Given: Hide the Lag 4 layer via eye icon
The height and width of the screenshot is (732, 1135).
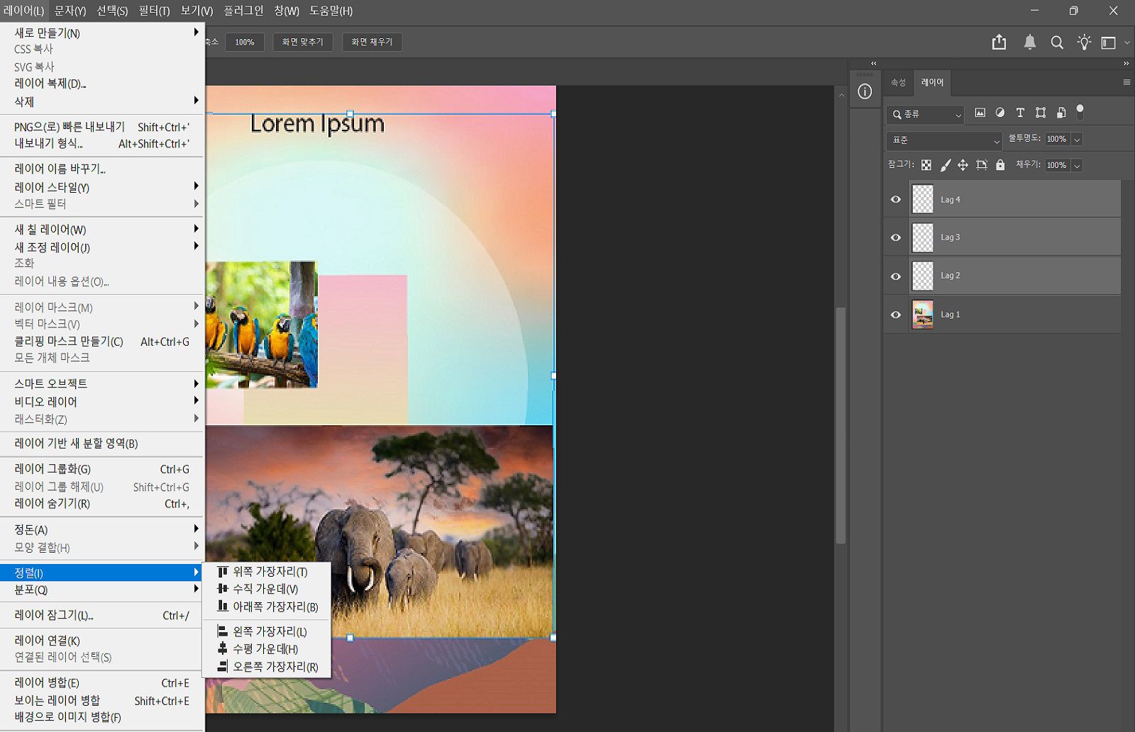Looking at the screenshot, I should click(x=896, y=200).
